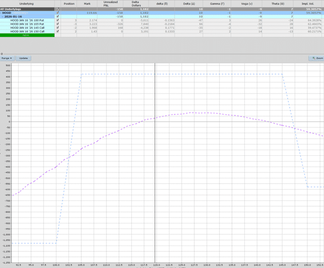
Task: Click the small circle handle above Range
Action: pos(2,54)
